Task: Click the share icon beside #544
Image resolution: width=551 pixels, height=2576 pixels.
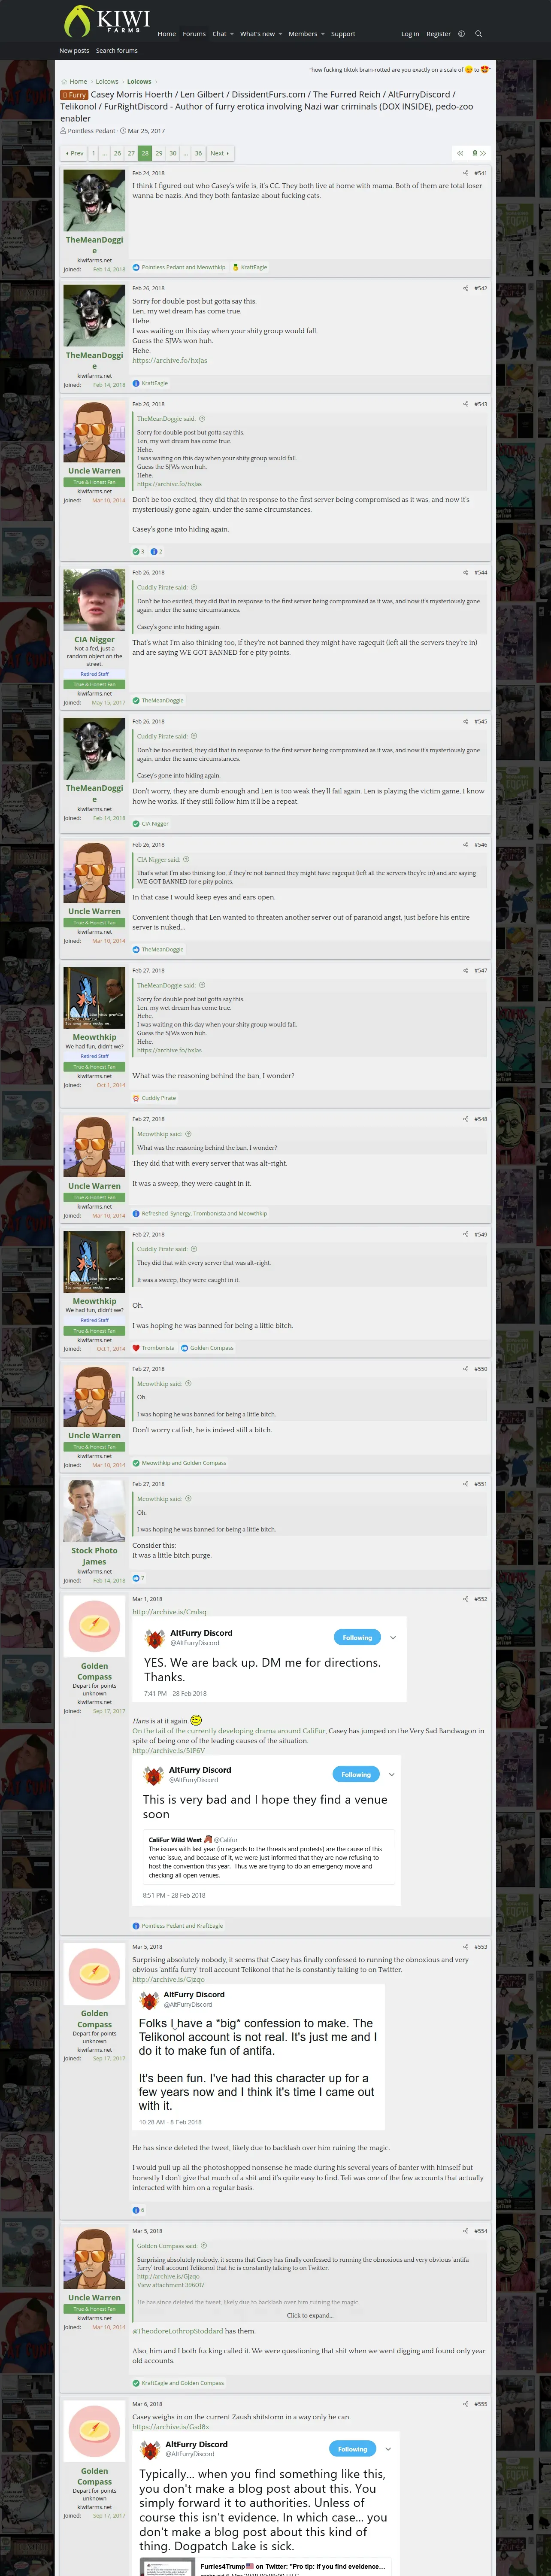Action: [466, 573]
